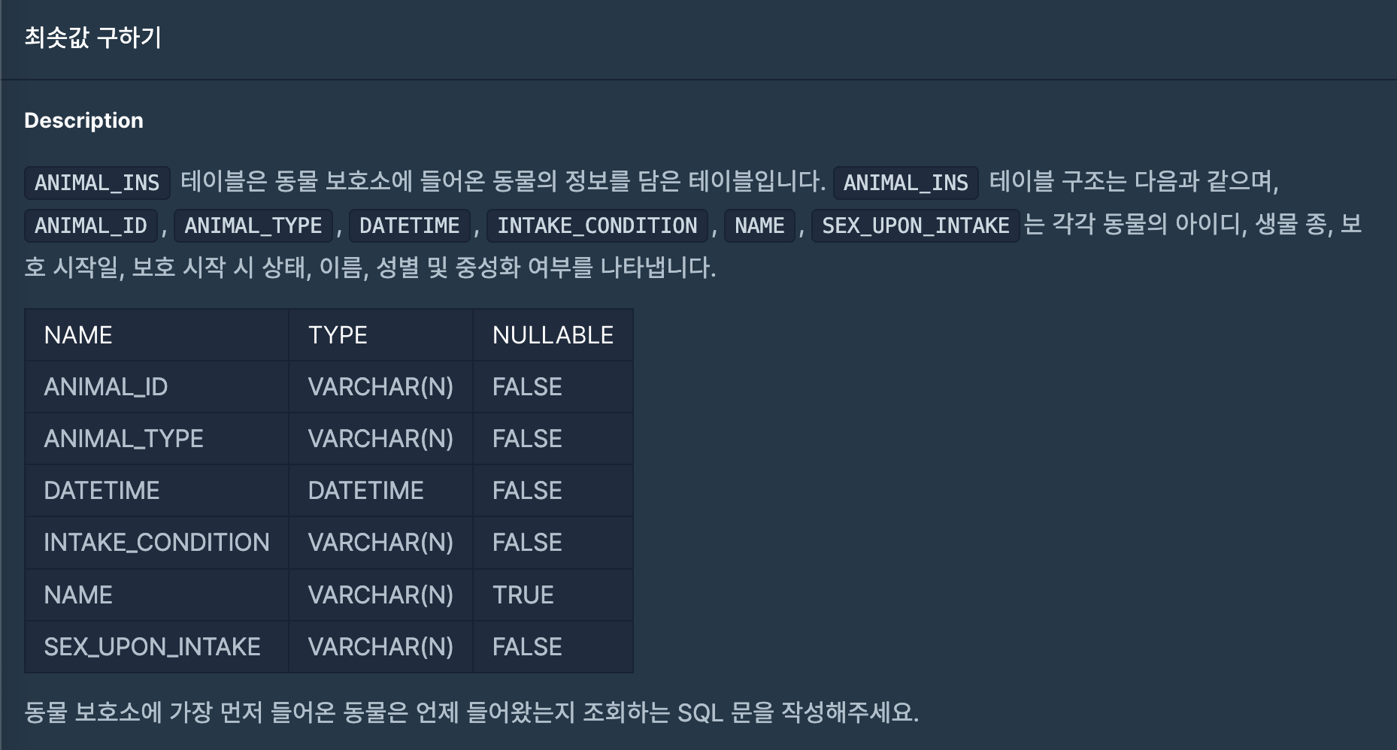Select the INTAKE_CONDITION cell in the table
This screenshot has width=1397, height=750.
click(156, 543)
